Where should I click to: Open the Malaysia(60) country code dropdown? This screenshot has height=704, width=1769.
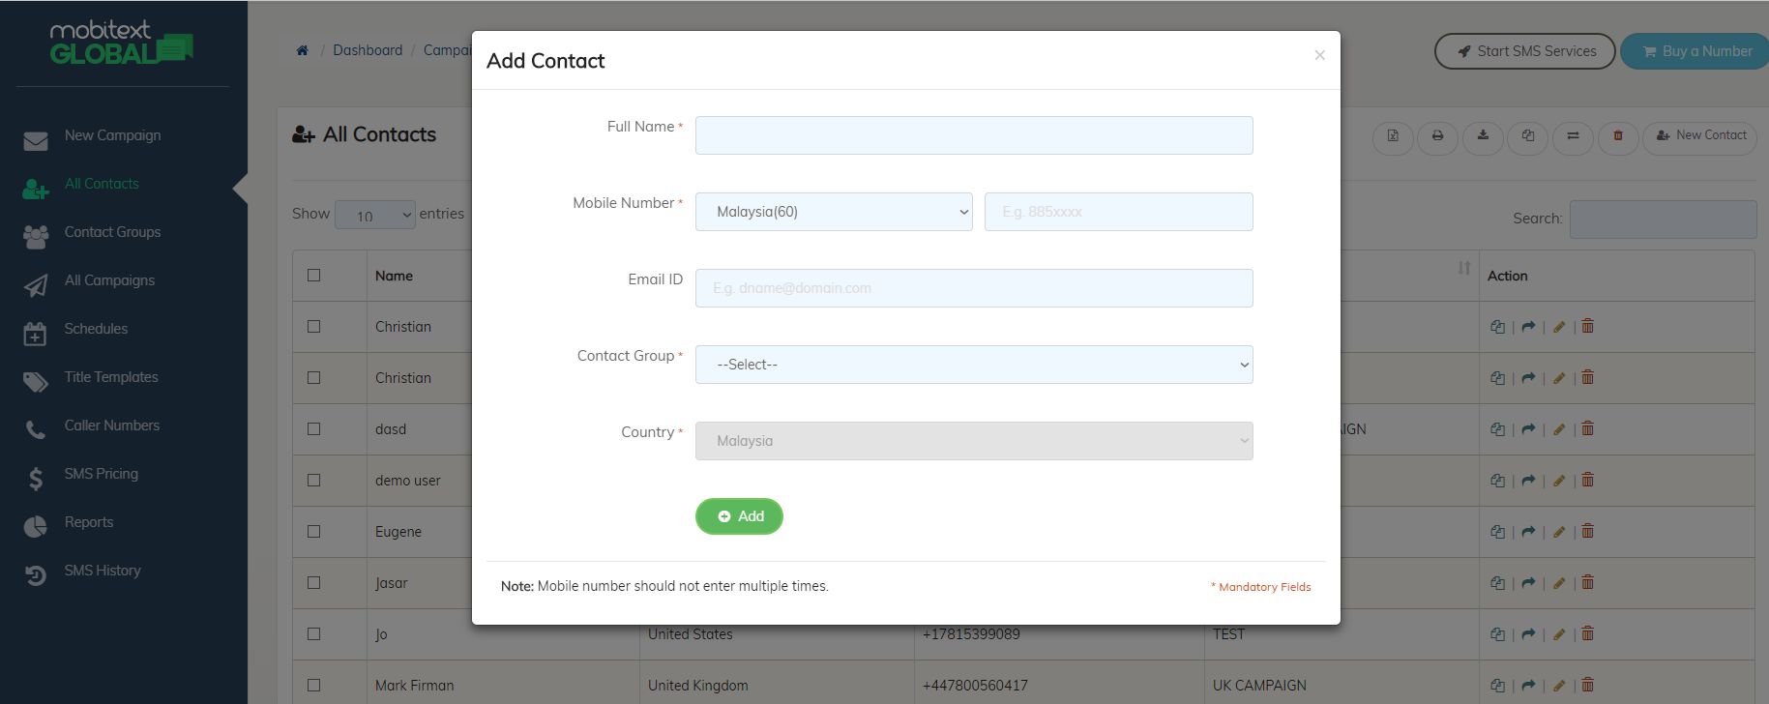click(834, 212)
